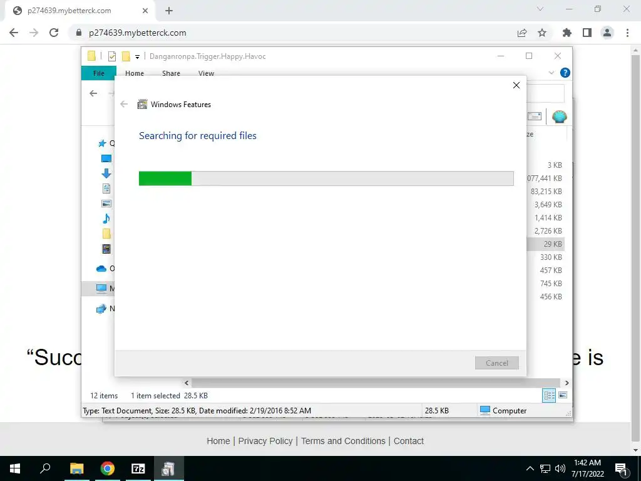Open the Share tab in Explorer ribbon

point(171,73)
